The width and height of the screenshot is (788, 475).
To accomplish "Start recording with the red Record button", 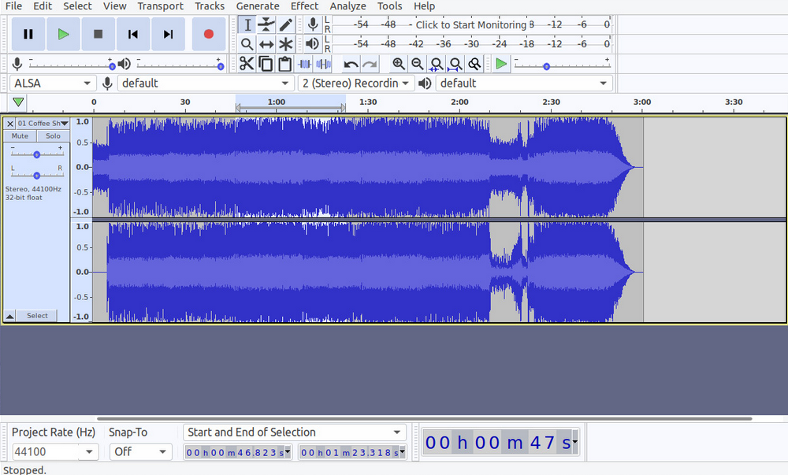I will (206, 34).
